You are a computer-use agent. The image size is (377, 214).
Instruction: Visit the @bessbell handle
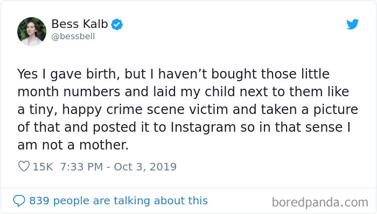pyautogui.click(x=73, y=37)
